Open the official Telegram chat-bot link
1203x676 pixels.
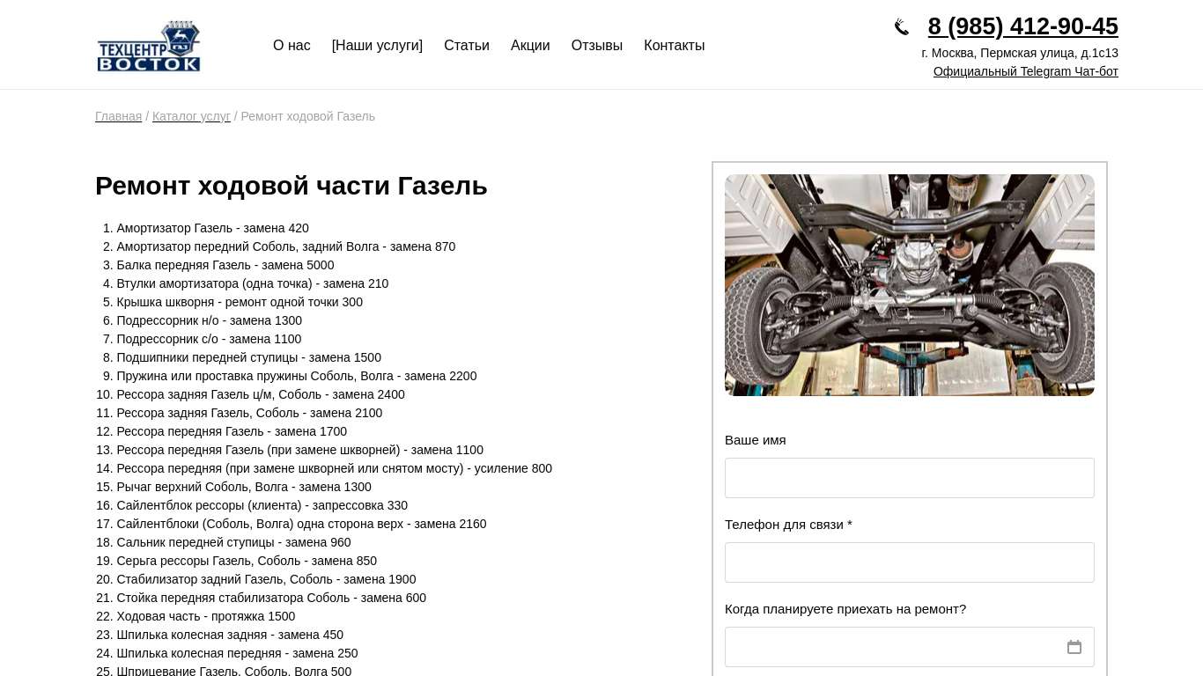(x=1025, y=71)
